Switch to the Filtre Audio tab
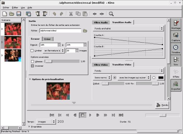 (x=101, y=23)
